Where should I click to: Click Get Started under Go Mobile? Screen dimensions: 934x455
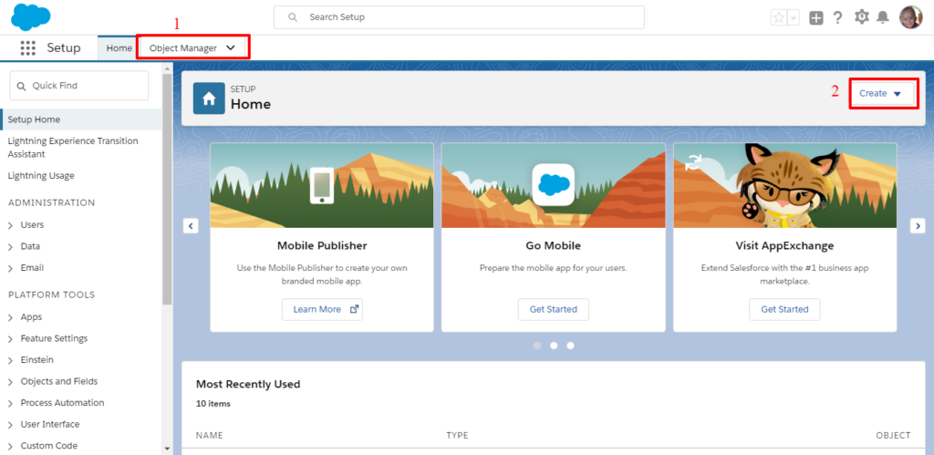click(553, 309)
